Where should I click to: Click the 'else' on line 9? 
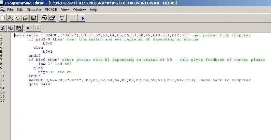[x=38, y=68]
